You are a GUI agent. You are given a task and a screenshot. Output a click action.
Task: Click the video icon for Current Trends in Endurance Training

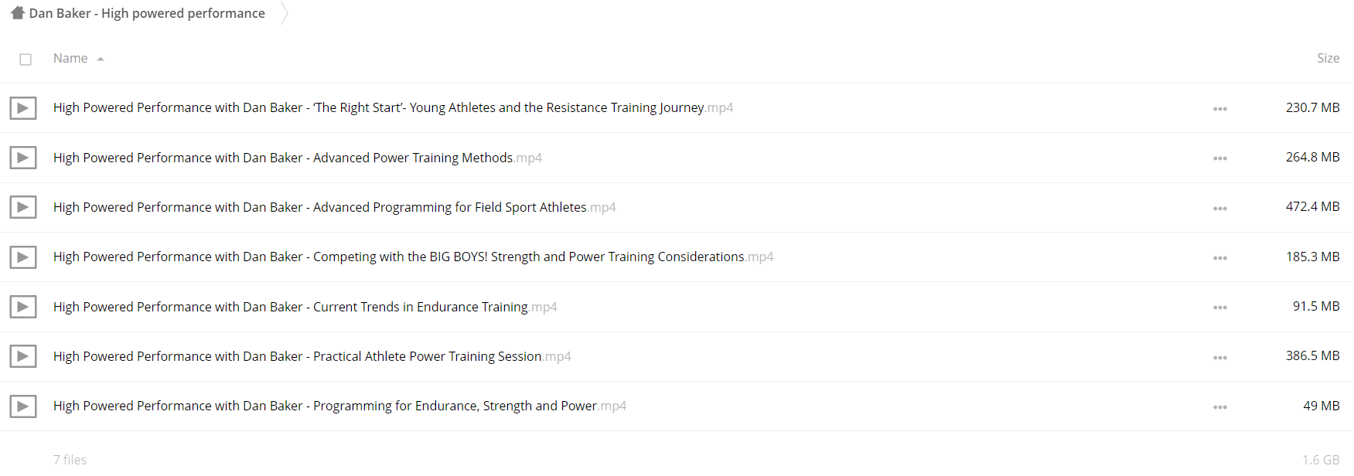23,307
